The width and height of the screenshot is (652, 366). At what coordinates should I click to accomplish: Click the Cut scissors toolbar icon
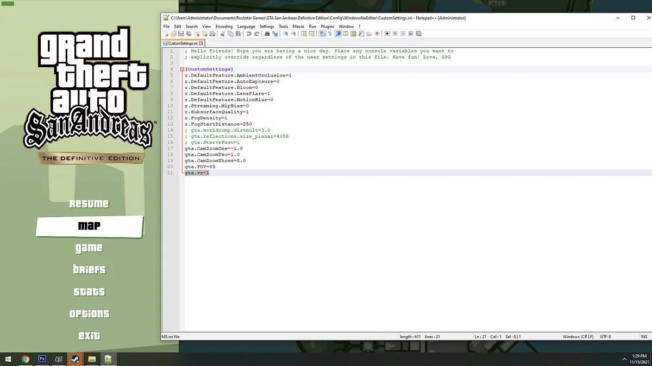[x=223, y=34]
